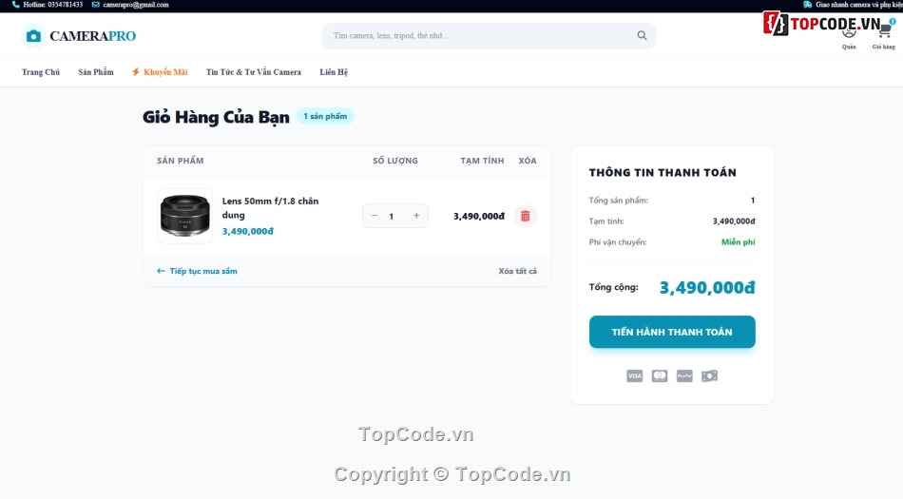Increase lens quantity with plus button

tap(416, 216)
